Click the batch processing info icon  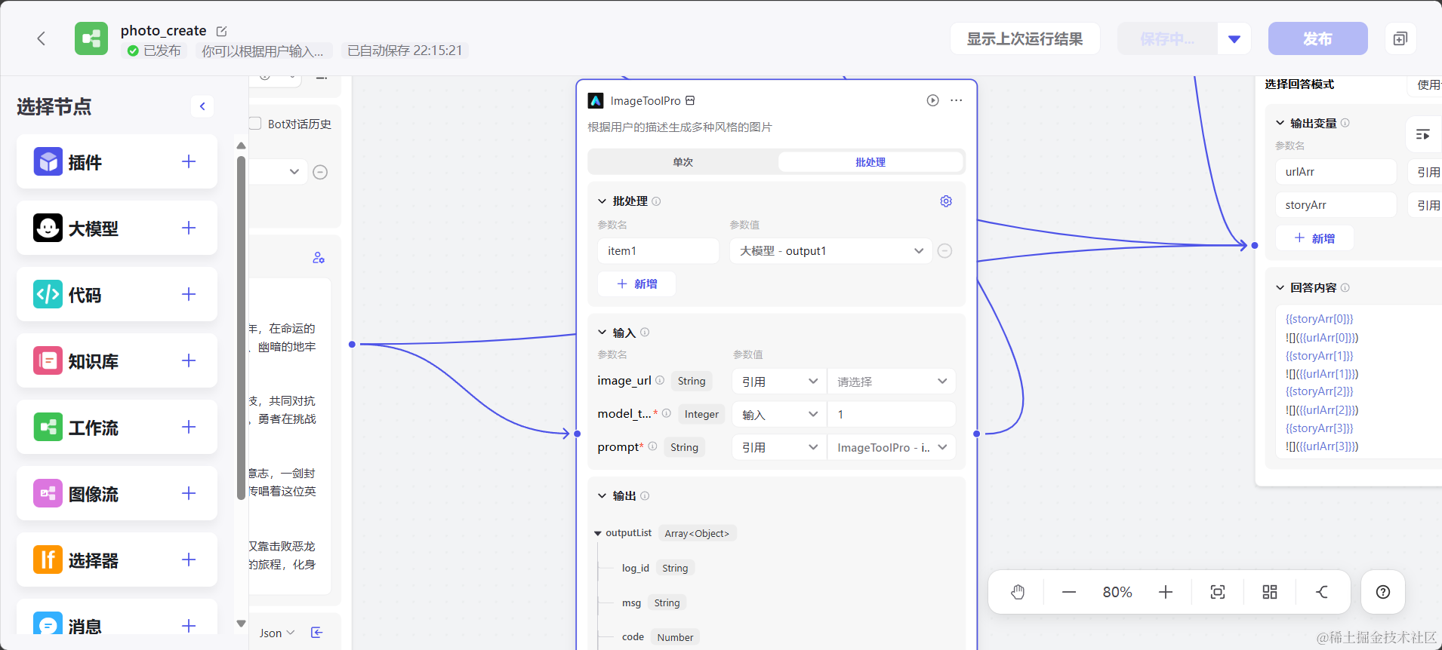pyautogui.click(x=656, y=201)
